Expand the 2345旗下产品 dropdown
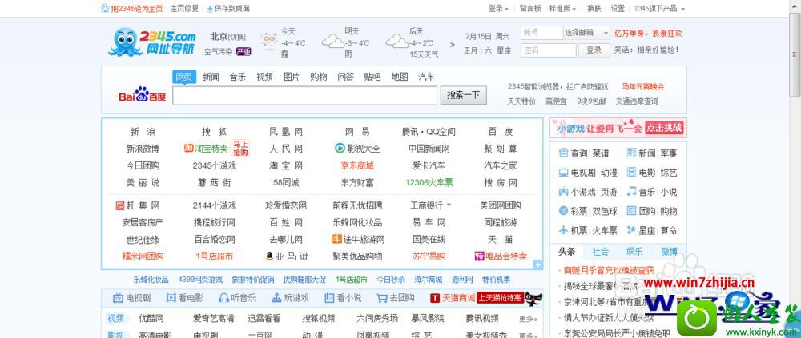 tap(659, 9)
